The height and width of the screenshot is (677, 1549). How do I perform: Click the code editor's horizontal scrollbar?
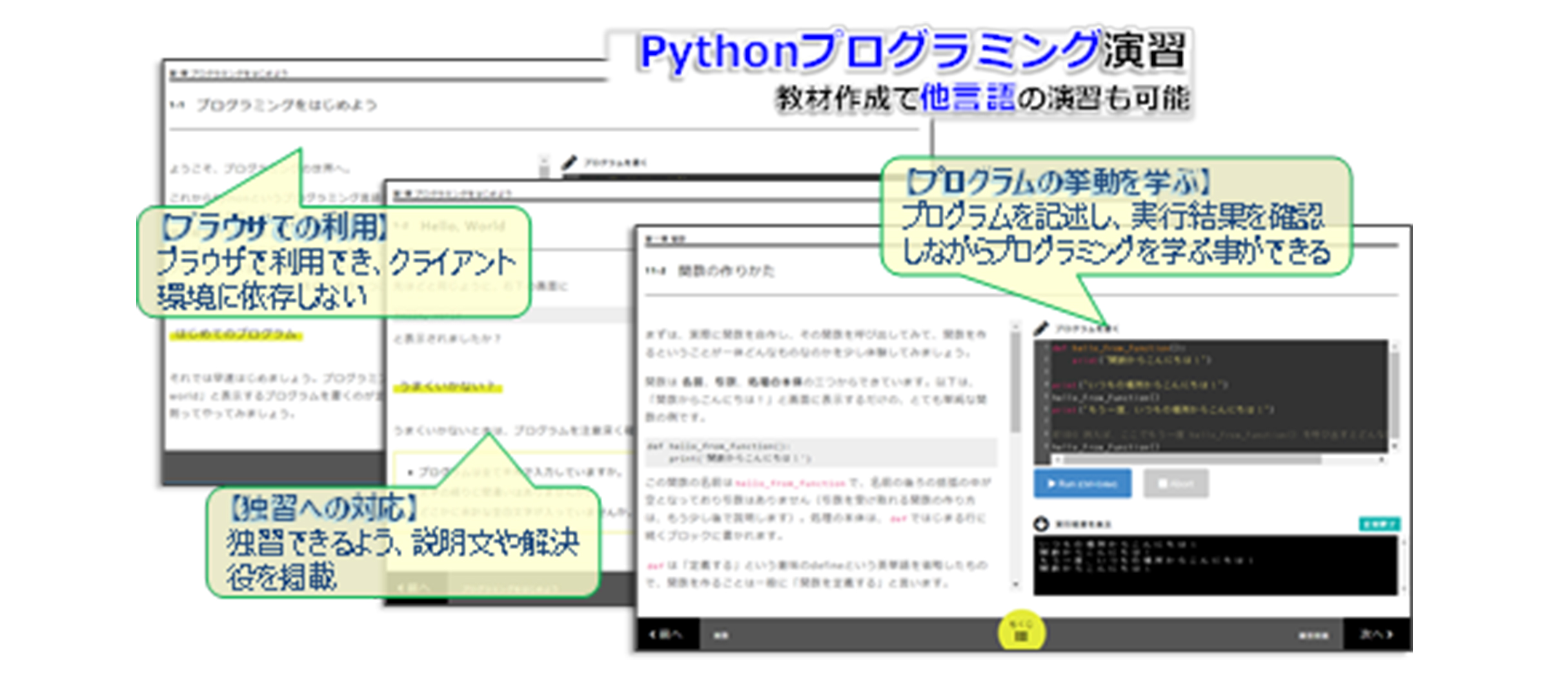[1194, 460]
